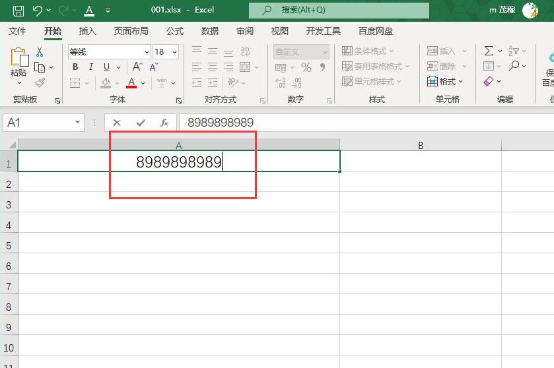Viewport: 554px width, 368px height.
Task: Align text to the top
Action: pyautogui.click(x=197, y=51)
